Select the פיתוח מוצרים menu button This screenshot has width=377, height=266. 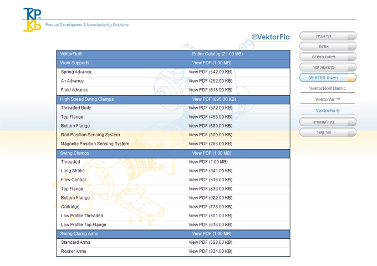click(x=328, y=57)
